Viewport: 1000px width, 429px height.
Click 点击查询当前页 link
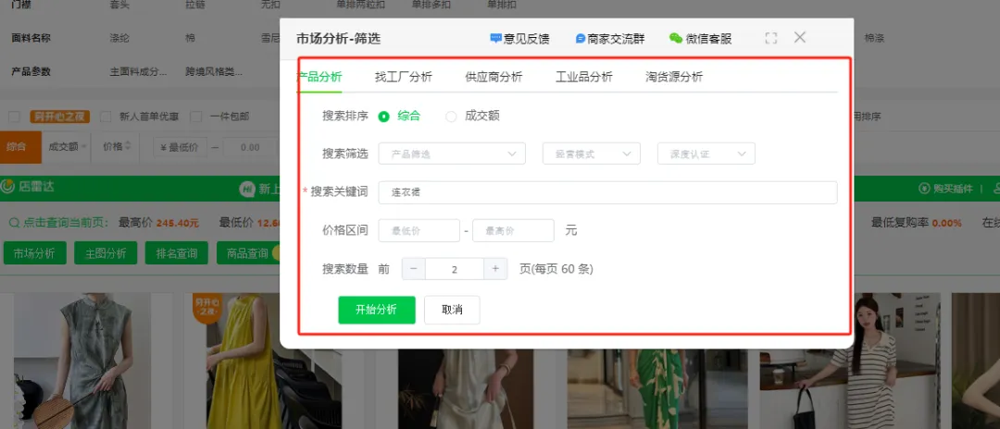click(x=60, y=223)
